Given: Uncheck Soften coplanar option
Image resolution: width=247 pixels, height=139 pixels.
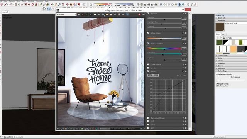Looking at the screenshot, I should [217, 86].
